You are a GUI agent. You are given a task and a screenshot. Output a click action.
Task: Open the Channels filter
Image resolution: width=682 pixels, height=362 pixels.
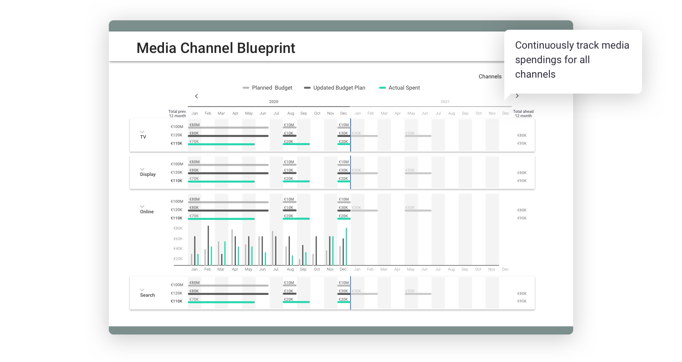click(490, 77)
